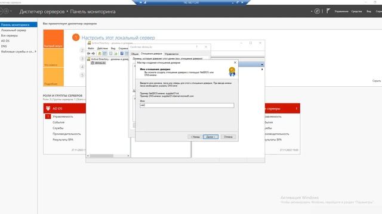Click the help question mark in properties dialog
Screen dimensions: 382x214
[x=197, y=46]
